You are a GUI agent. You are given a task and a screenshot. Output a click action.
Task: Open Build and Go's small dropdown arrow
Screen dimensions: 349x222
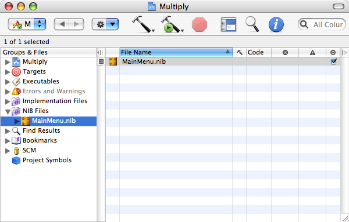coord(182,31)
